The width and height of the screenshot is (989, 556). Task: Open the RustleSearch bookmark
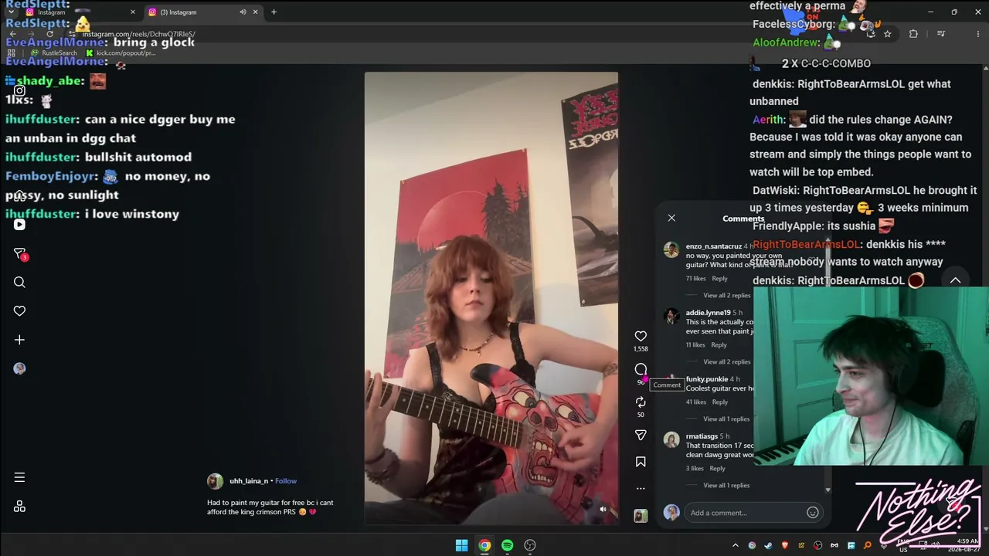[54, 53]
